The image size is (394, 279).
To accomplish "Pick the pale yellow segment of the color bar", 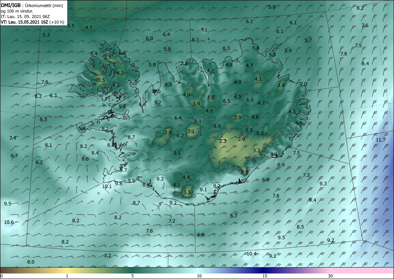I will pos(67,271).
